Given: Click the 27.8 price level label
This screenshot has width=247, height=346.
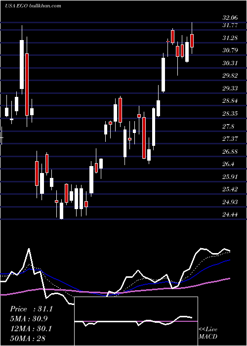Looking at the screenshot, I should (228, 127).
